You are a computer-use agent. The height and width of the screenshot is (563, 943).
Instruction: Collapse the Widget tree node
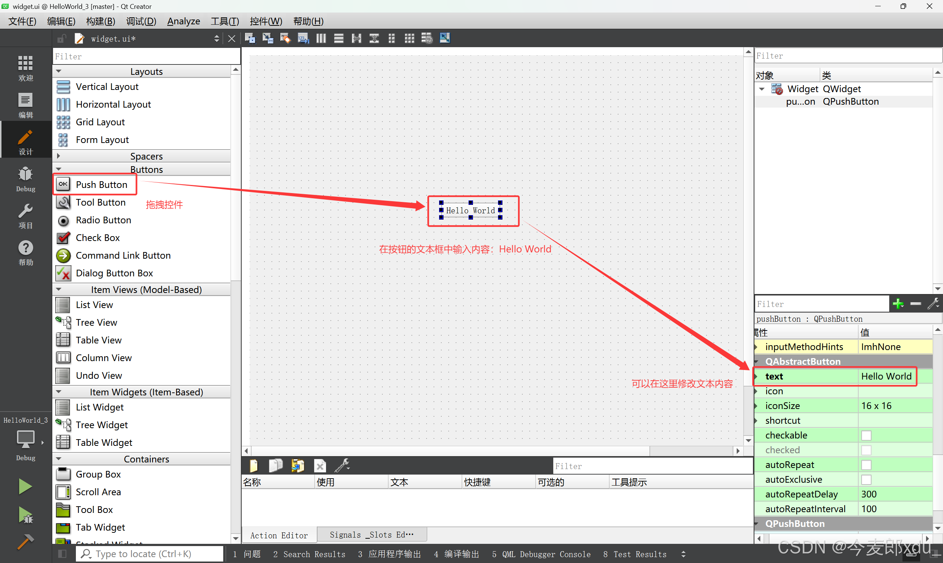pyautogui.click(x=762, y=89)
